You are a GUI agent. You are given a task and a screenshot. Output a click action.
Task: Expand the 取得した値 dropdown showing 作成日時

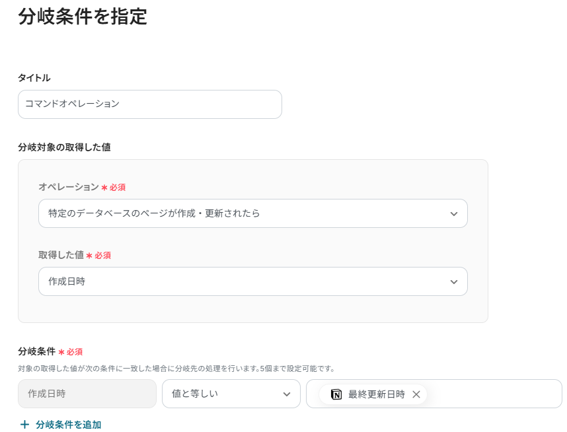(252, 281)
